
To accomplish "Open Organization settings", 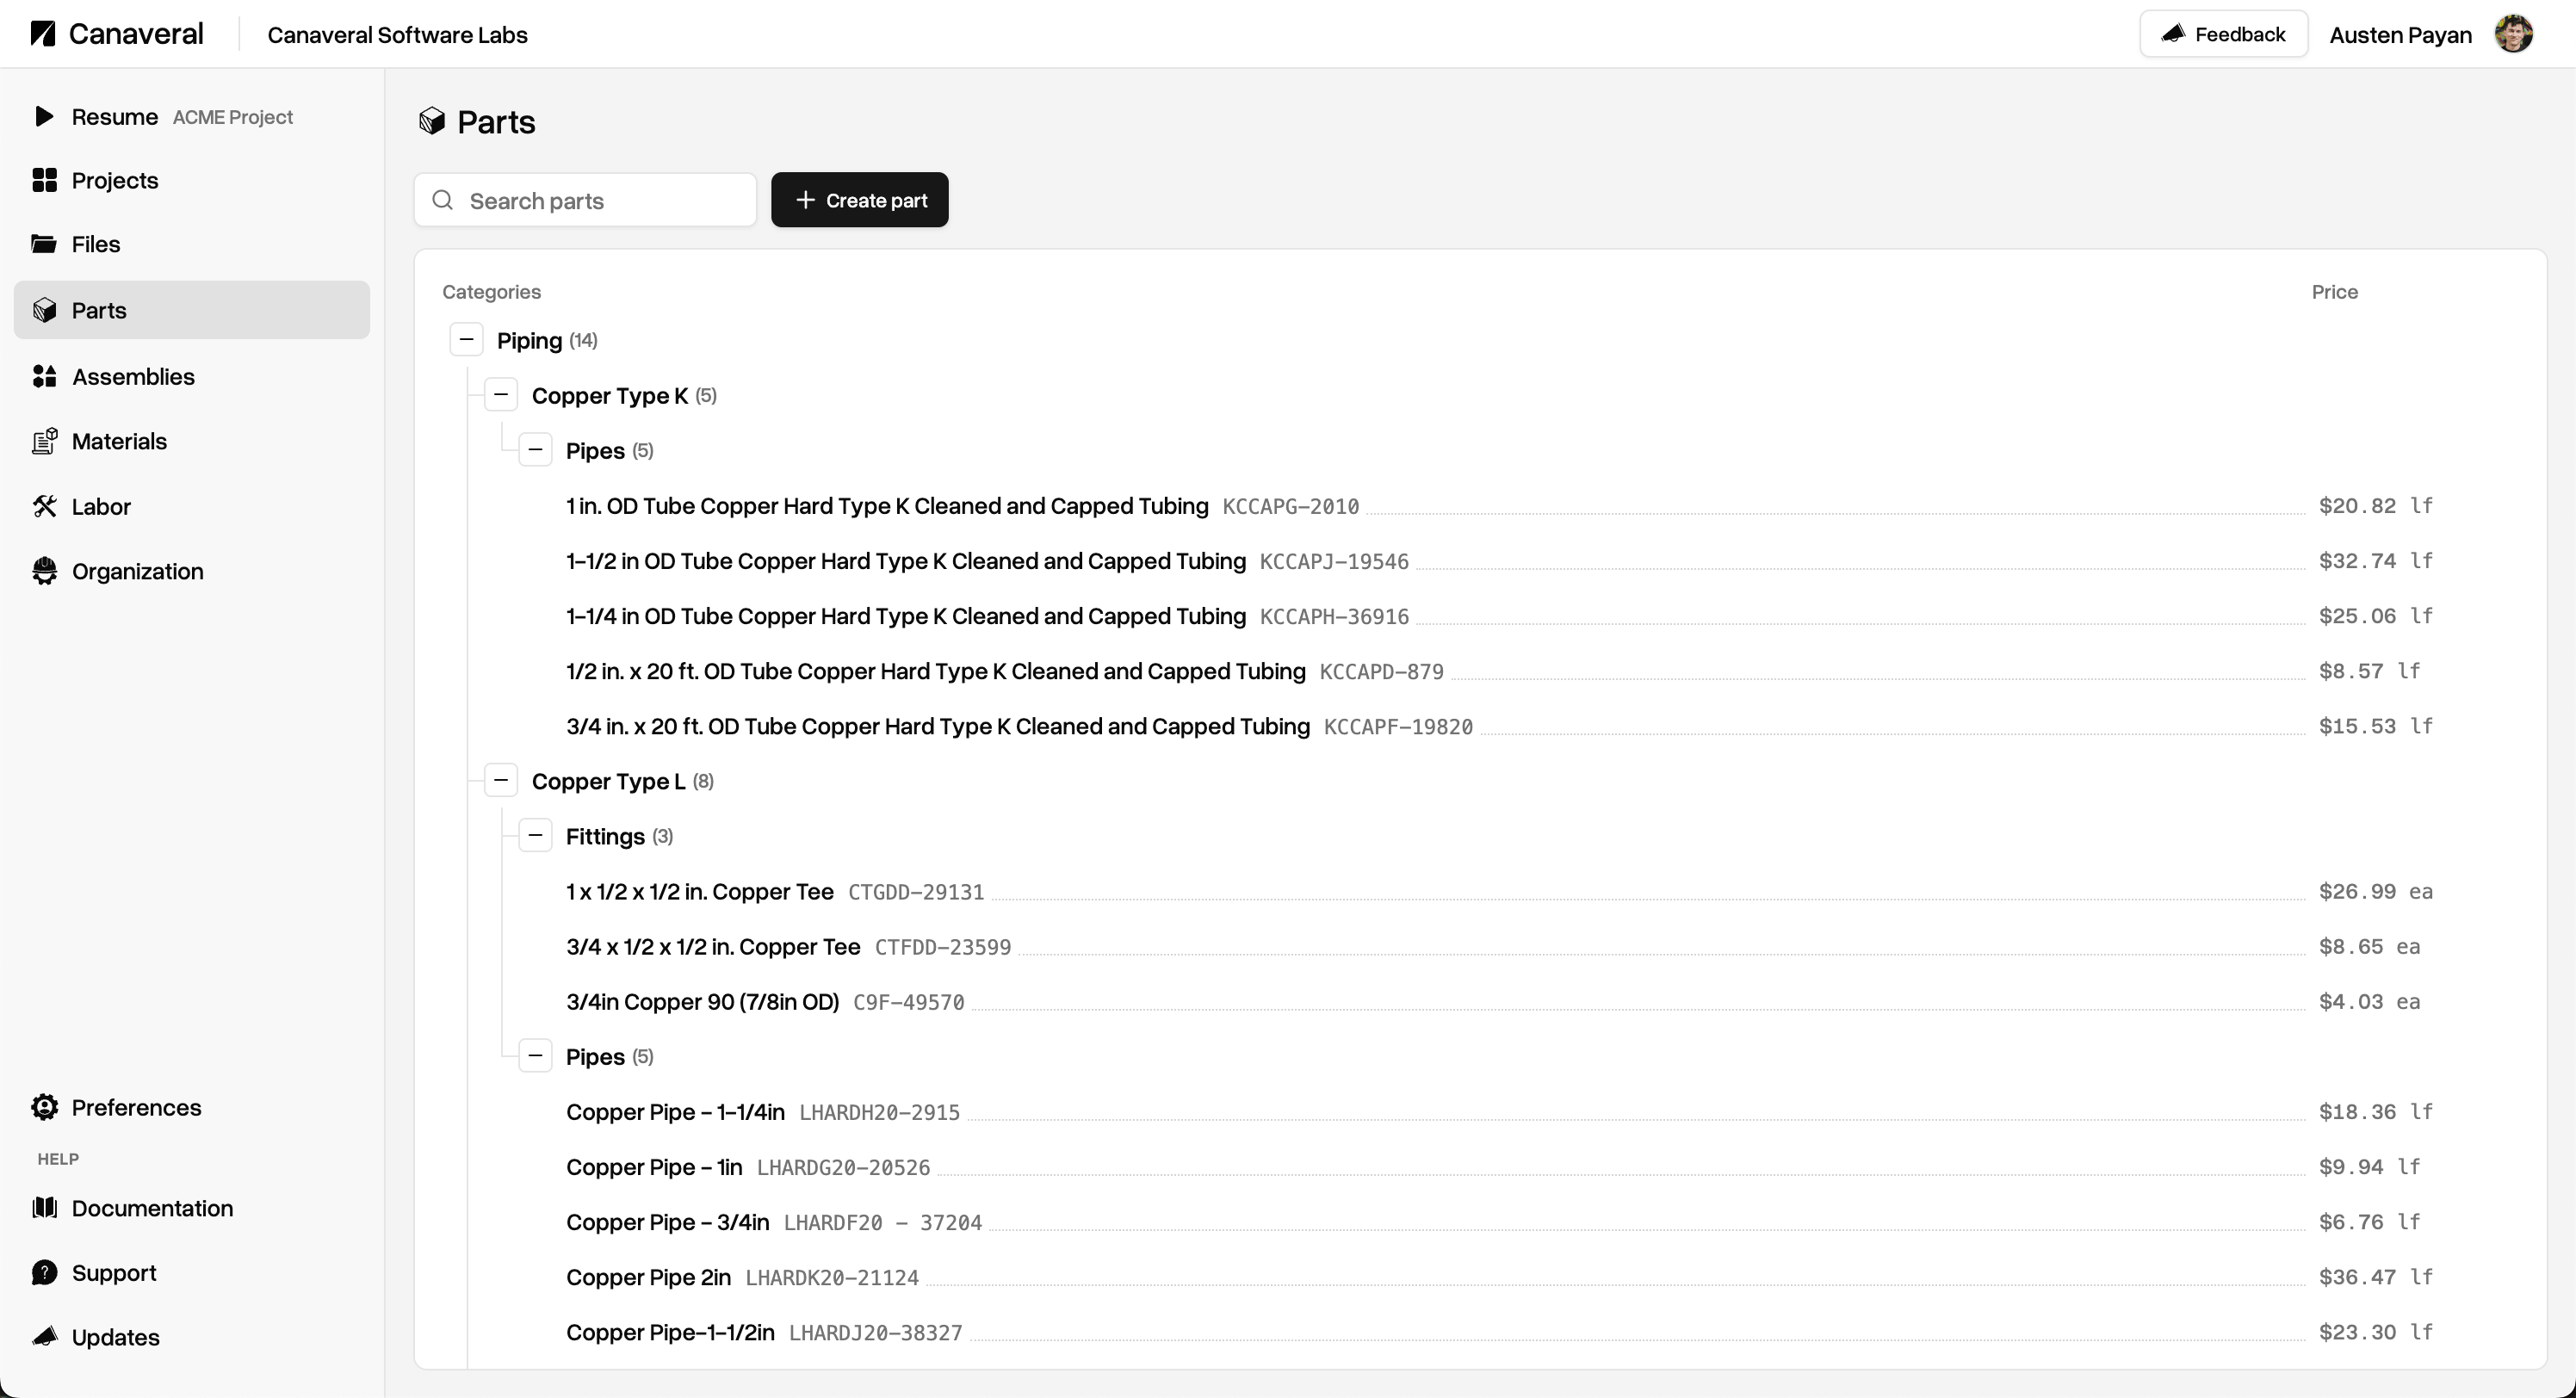I will coord(192,571).
